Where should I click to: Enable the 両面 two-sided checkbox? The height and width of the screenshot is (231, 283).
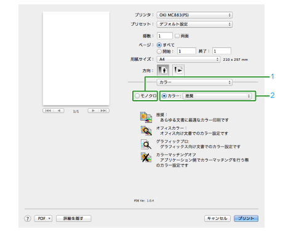[x=177, y=36]
